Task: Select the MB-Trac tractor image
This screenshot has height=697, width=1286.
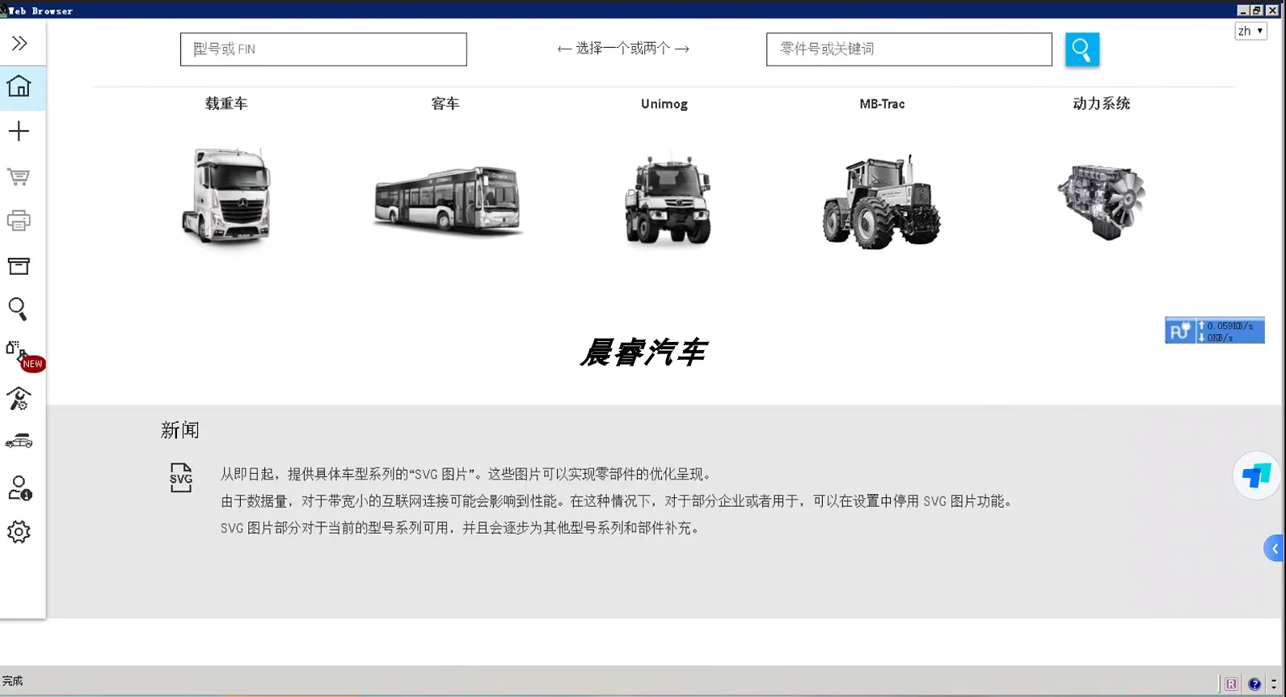Action: tap(882, 202)
